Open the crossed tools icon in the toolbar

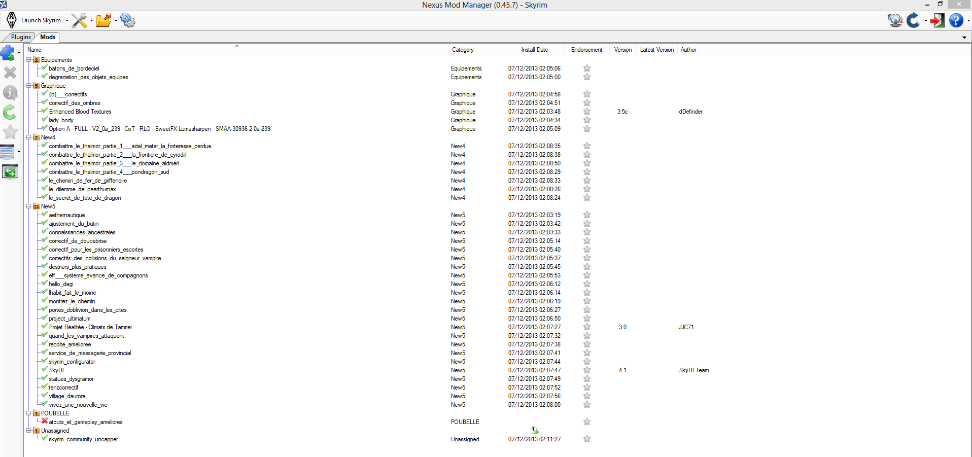79,20
